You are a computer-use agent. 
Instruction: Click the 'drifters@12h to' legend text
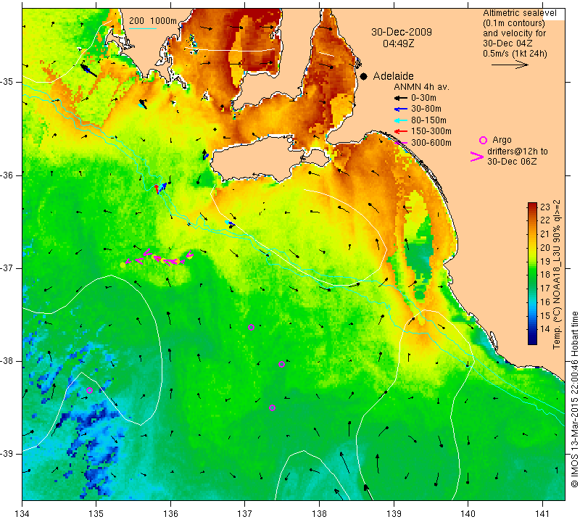pyautogui.click(x=518, y=152)
